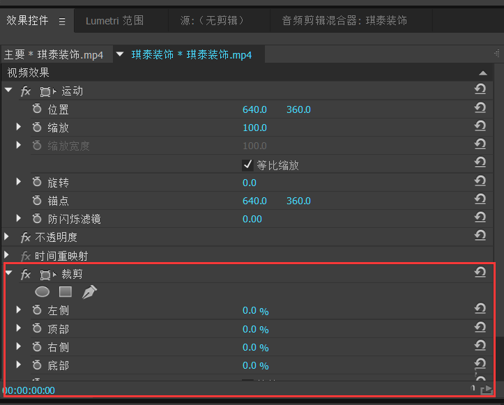The height and width of the screenshot is (405, 504).
Task: Reset the 缩放 parameter
Action: (x=480, y=125)
